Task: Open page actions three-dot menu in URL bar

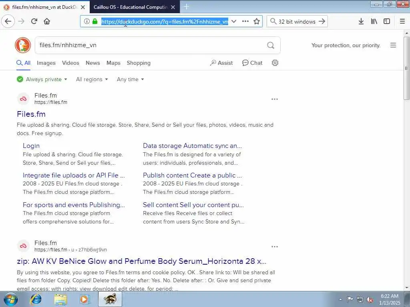Action: tap(245, 22)
